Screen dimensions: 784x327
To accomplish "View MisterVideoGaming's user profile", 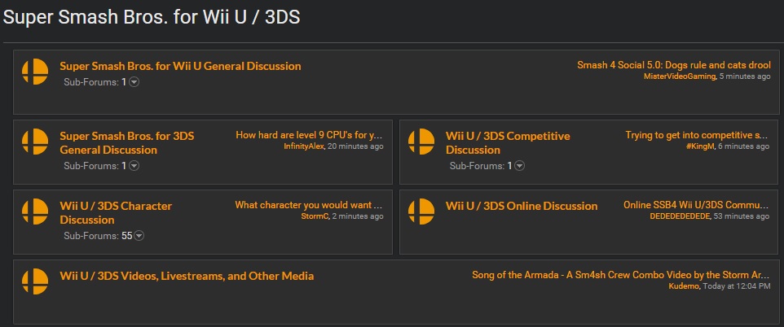I will click(680, 76).
